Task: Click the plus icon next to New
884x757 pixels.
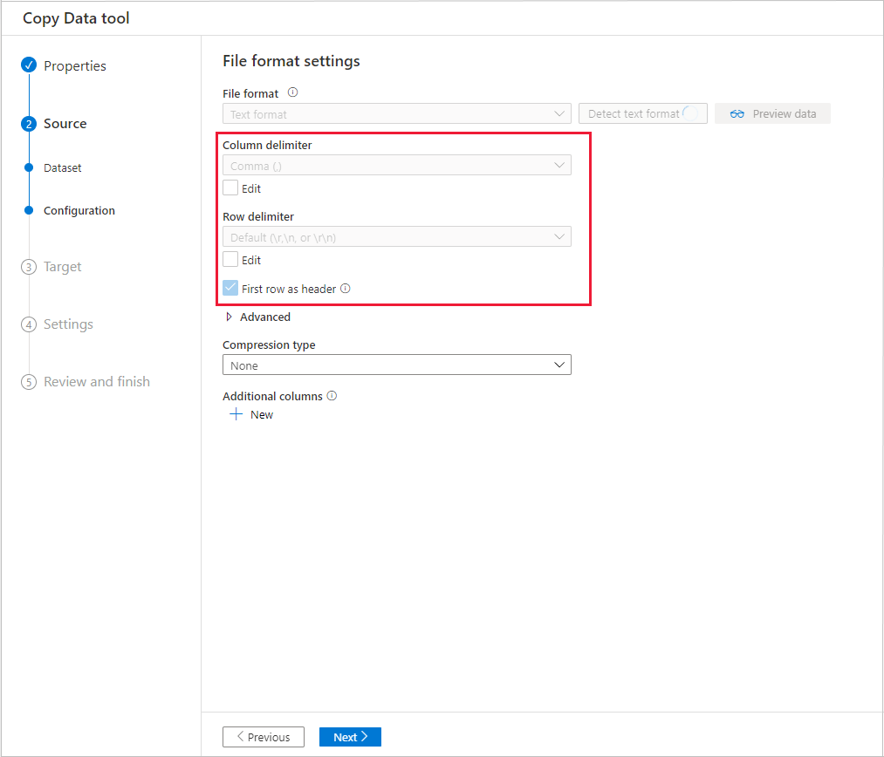Action: click(236, 414)
